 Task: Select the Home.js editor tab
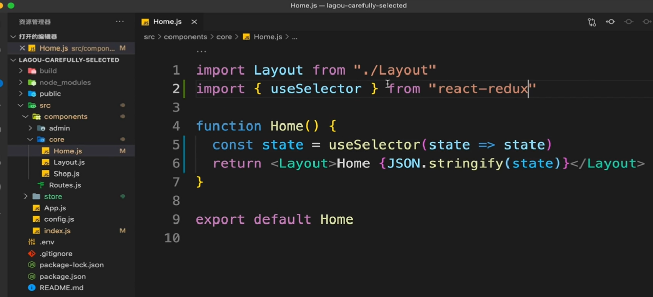click(x=169, y=22)
